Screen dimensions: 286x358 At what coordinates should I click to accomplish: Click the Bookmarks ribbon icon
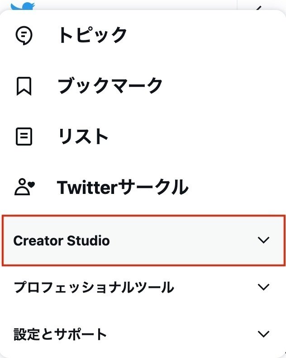24,86
